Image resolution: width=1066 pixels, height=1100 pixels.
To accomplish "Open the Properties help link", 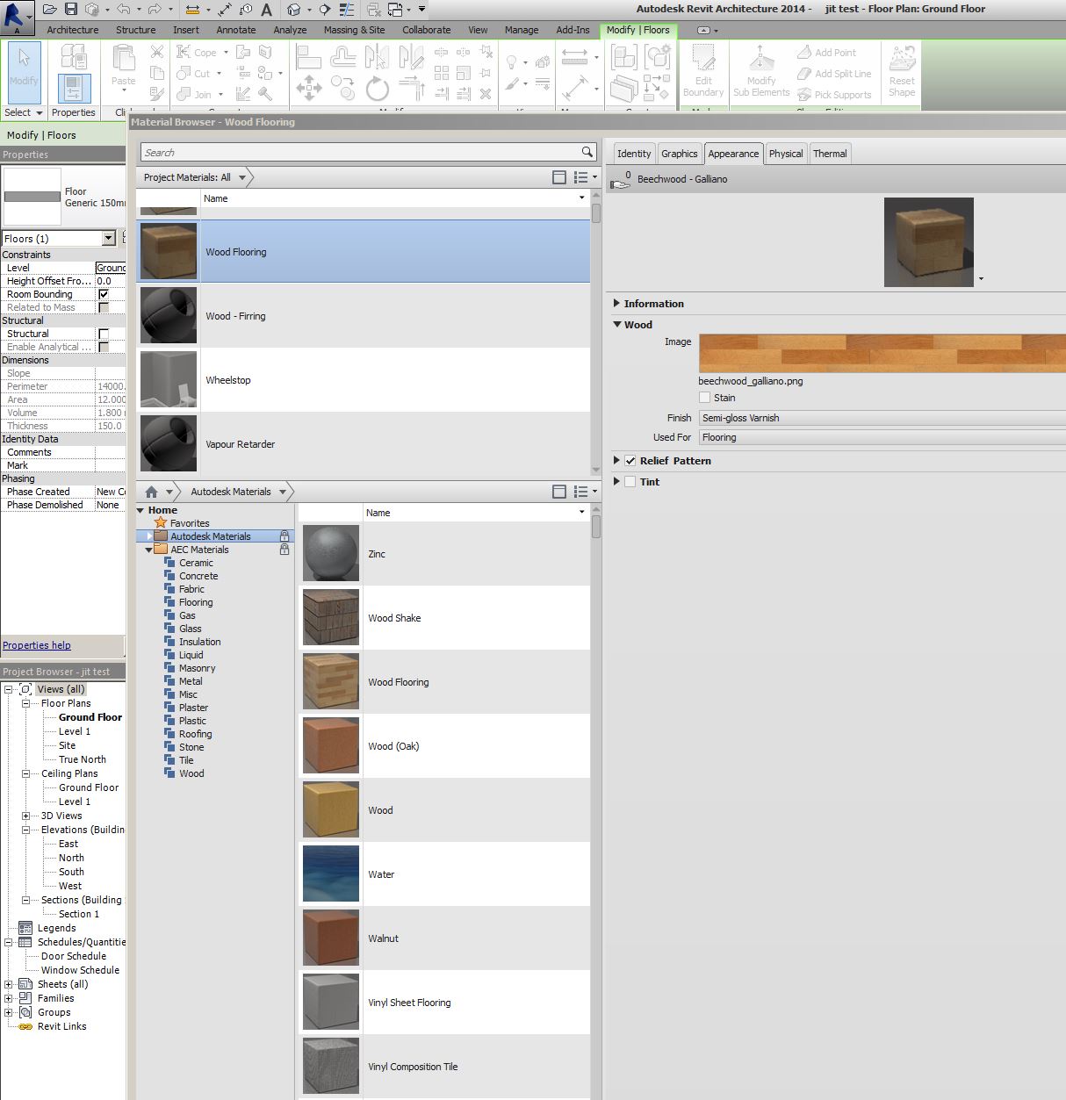I will (x=37, y=645).
